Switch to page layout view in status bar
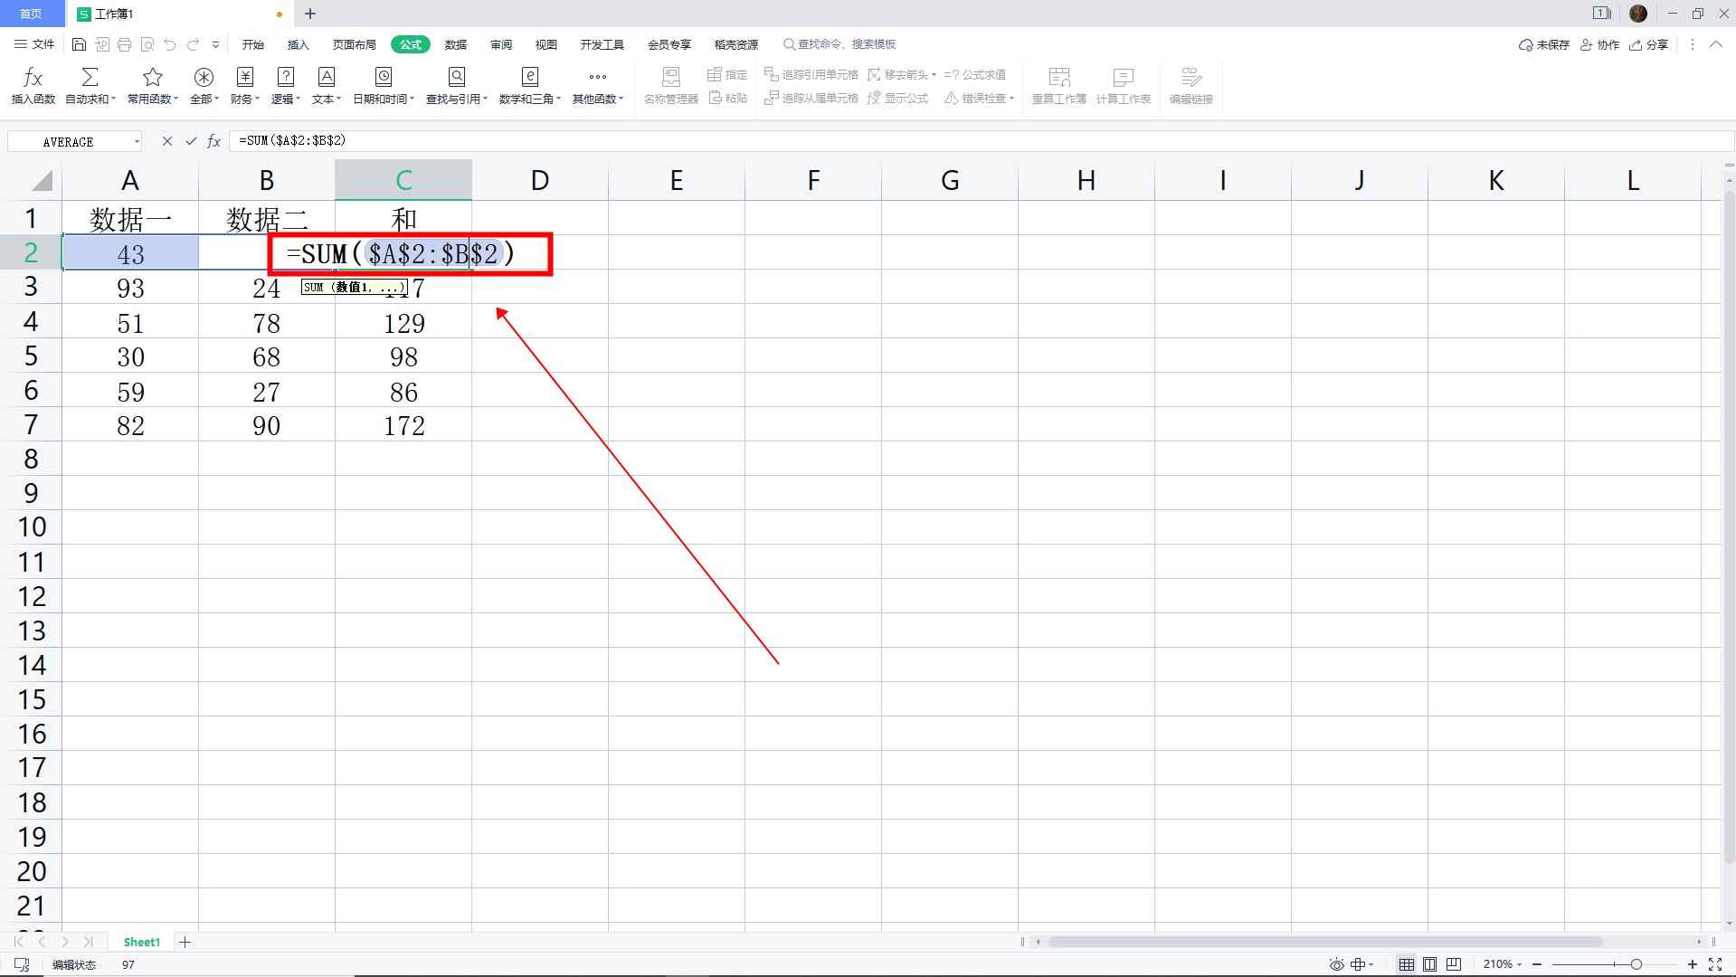Screen dimensions: 1736x977 [1429, 964]
